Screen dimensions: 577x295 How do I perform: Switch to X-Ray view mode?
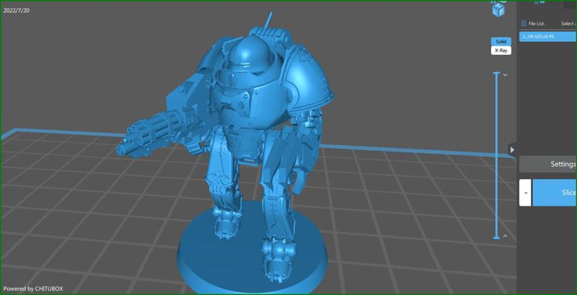[501, 50]
